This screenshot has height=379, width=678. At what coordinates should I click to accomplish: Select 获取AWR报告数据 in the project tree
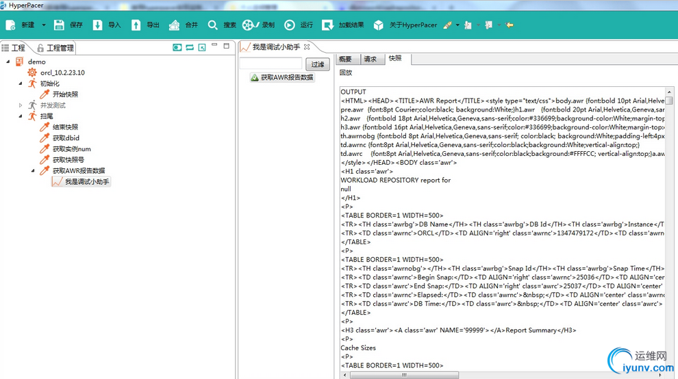point(79,171)
